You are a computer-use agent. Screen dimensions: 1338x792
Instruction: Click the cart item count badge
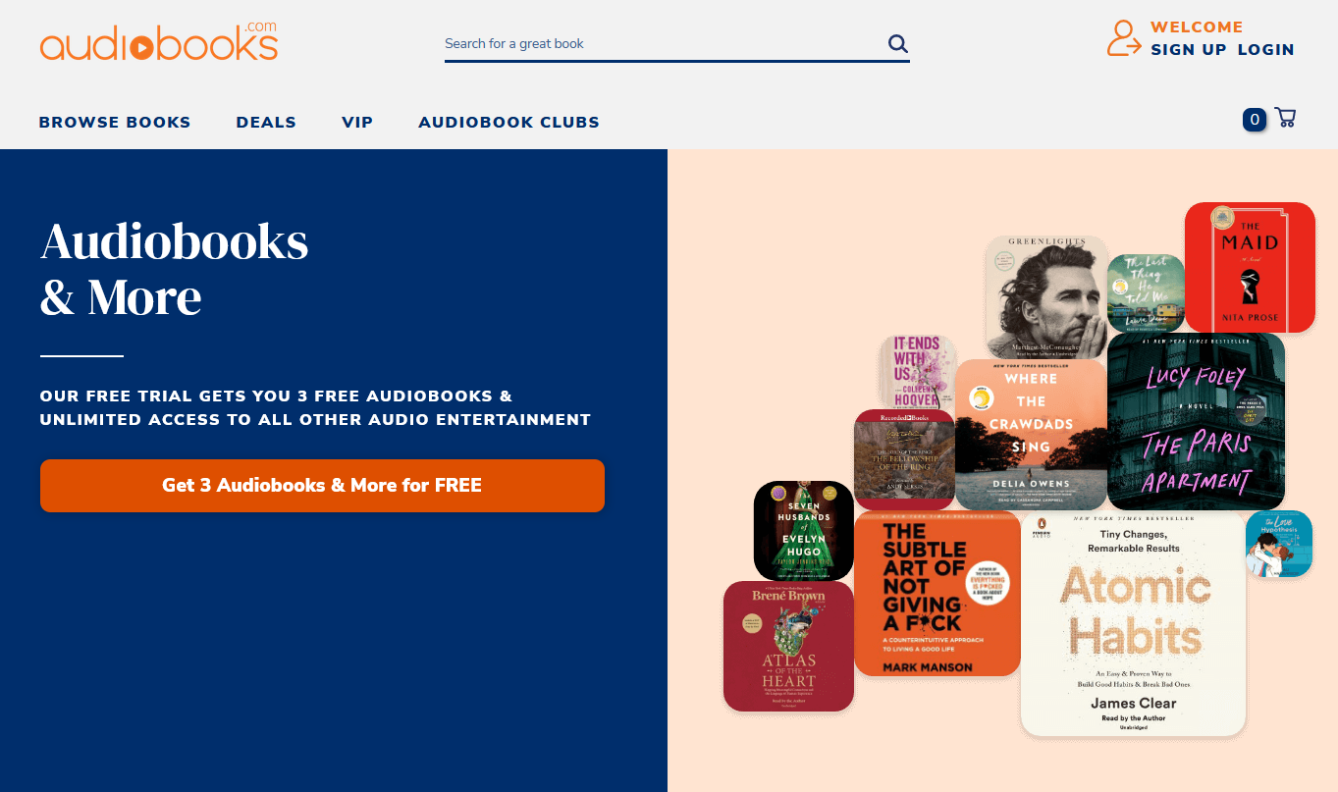(1254, 120)
